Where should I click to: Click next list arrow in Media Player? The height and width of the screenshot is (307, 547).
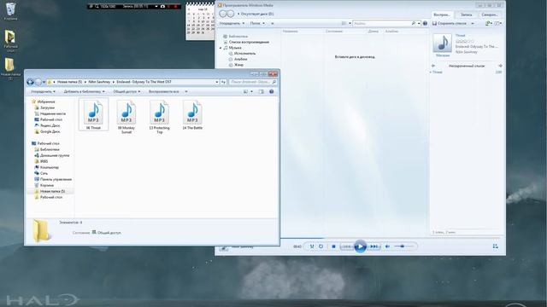pos(500,66)
